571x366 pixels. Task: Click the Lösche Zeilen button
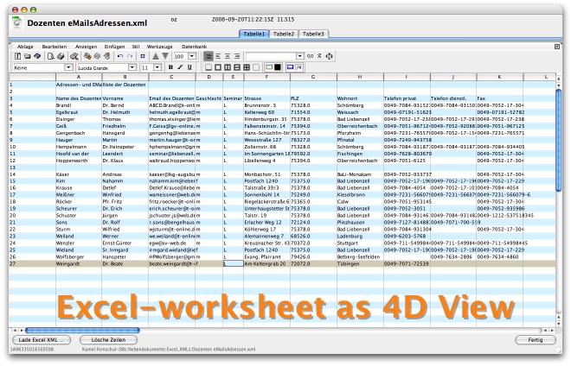(108, 340)
